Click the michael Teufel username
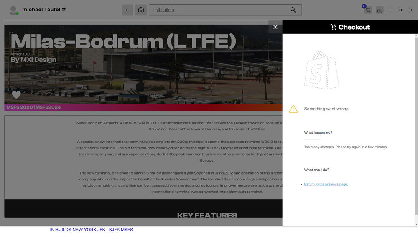This screenshot has width=418, height=233. point(41,10)
